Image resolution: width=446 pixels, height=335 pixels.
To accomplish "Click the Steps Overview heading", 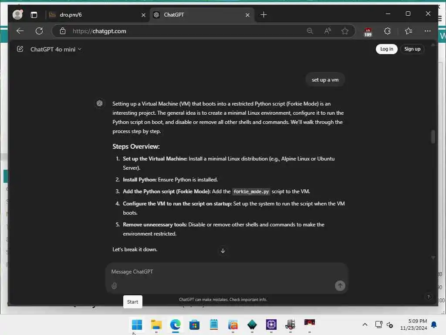I will (x=136, y=147).
